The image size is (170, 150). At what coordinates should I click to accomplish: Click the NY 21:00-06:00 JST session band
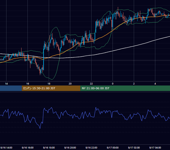tap(125, 88)
